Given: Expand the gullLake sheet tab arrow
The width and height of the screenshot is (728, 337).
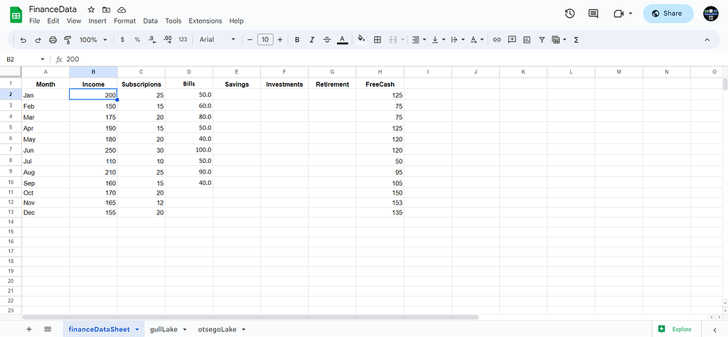Looking at the screenshot, I should tap(185, 330).
